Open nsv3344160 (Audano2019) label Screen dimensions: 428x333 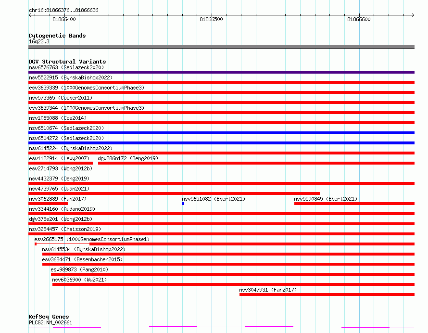pyautogui.click(x=62, y=209)
